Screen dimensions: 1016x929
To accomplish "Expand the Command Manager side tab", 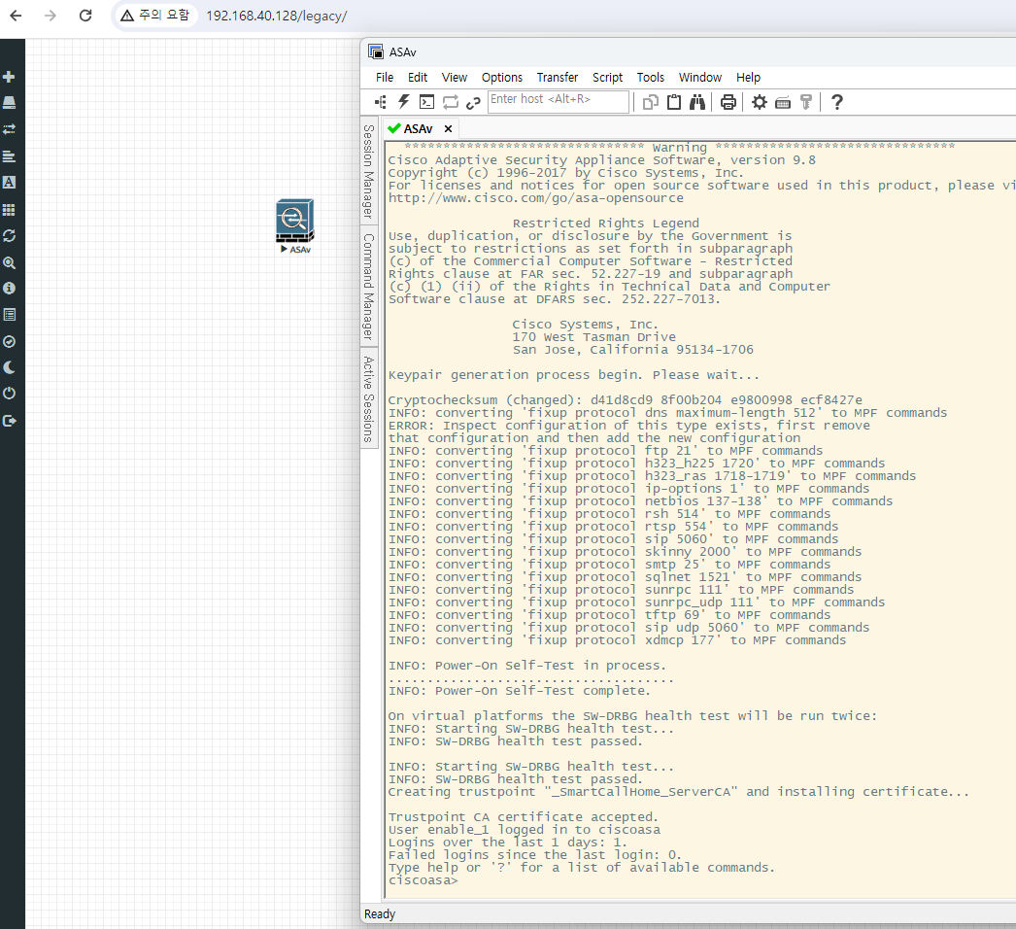I will click(x=369, y=287).
